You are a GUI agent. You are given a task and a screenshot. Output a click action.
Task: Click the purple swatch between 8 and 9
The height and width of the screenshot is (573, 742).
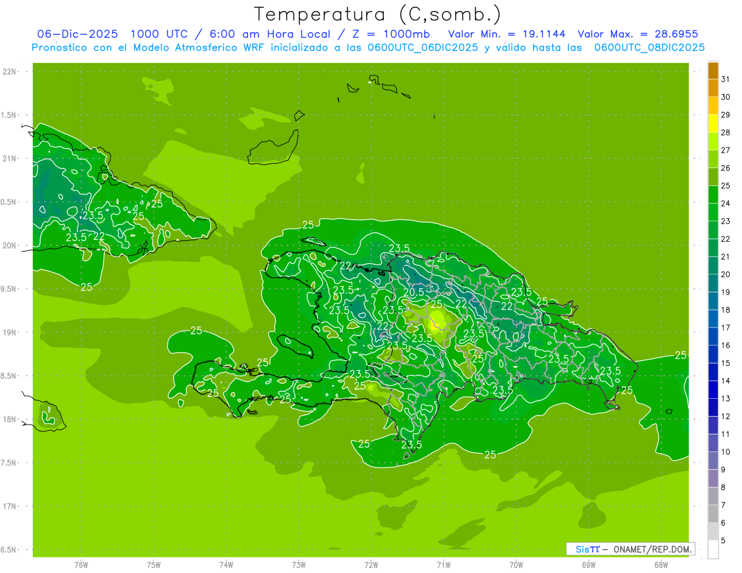(714, 478)
